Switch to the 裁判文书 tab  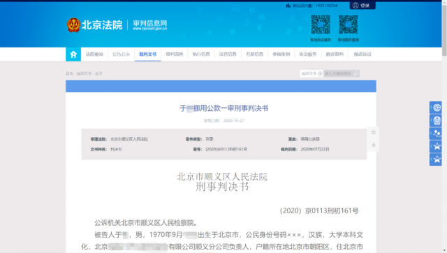tap(147, 54)
